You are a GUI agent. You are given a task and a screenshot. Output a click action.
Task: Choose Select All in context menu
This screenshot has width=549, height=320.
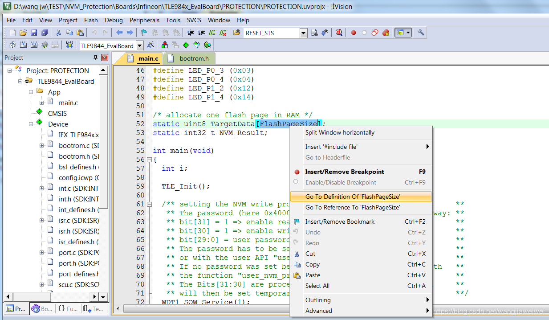click(x=361, y=286)
